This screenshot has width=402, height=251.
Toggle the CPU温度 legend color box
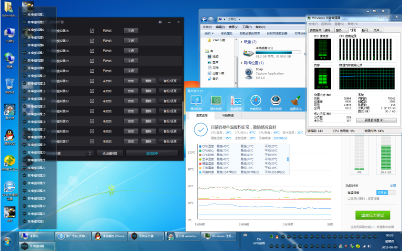[200, 146]
